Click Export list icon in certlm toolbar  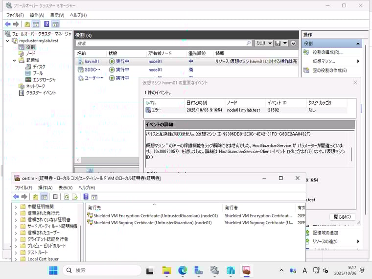point(75,197)
